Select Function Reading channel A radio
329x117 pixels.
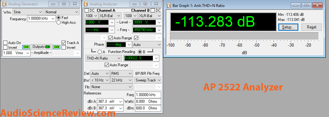click(100, 51)
